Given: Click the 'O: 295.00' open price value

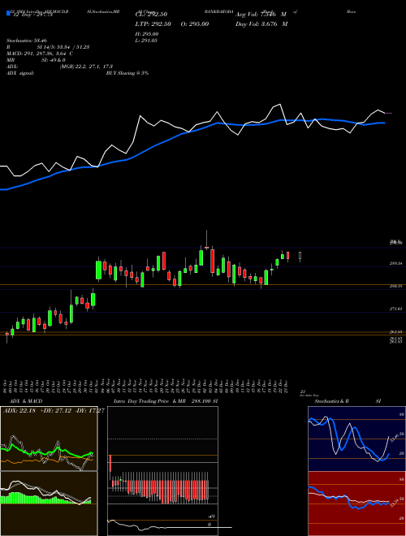Looking at the screenshot, I should point(194,24).
